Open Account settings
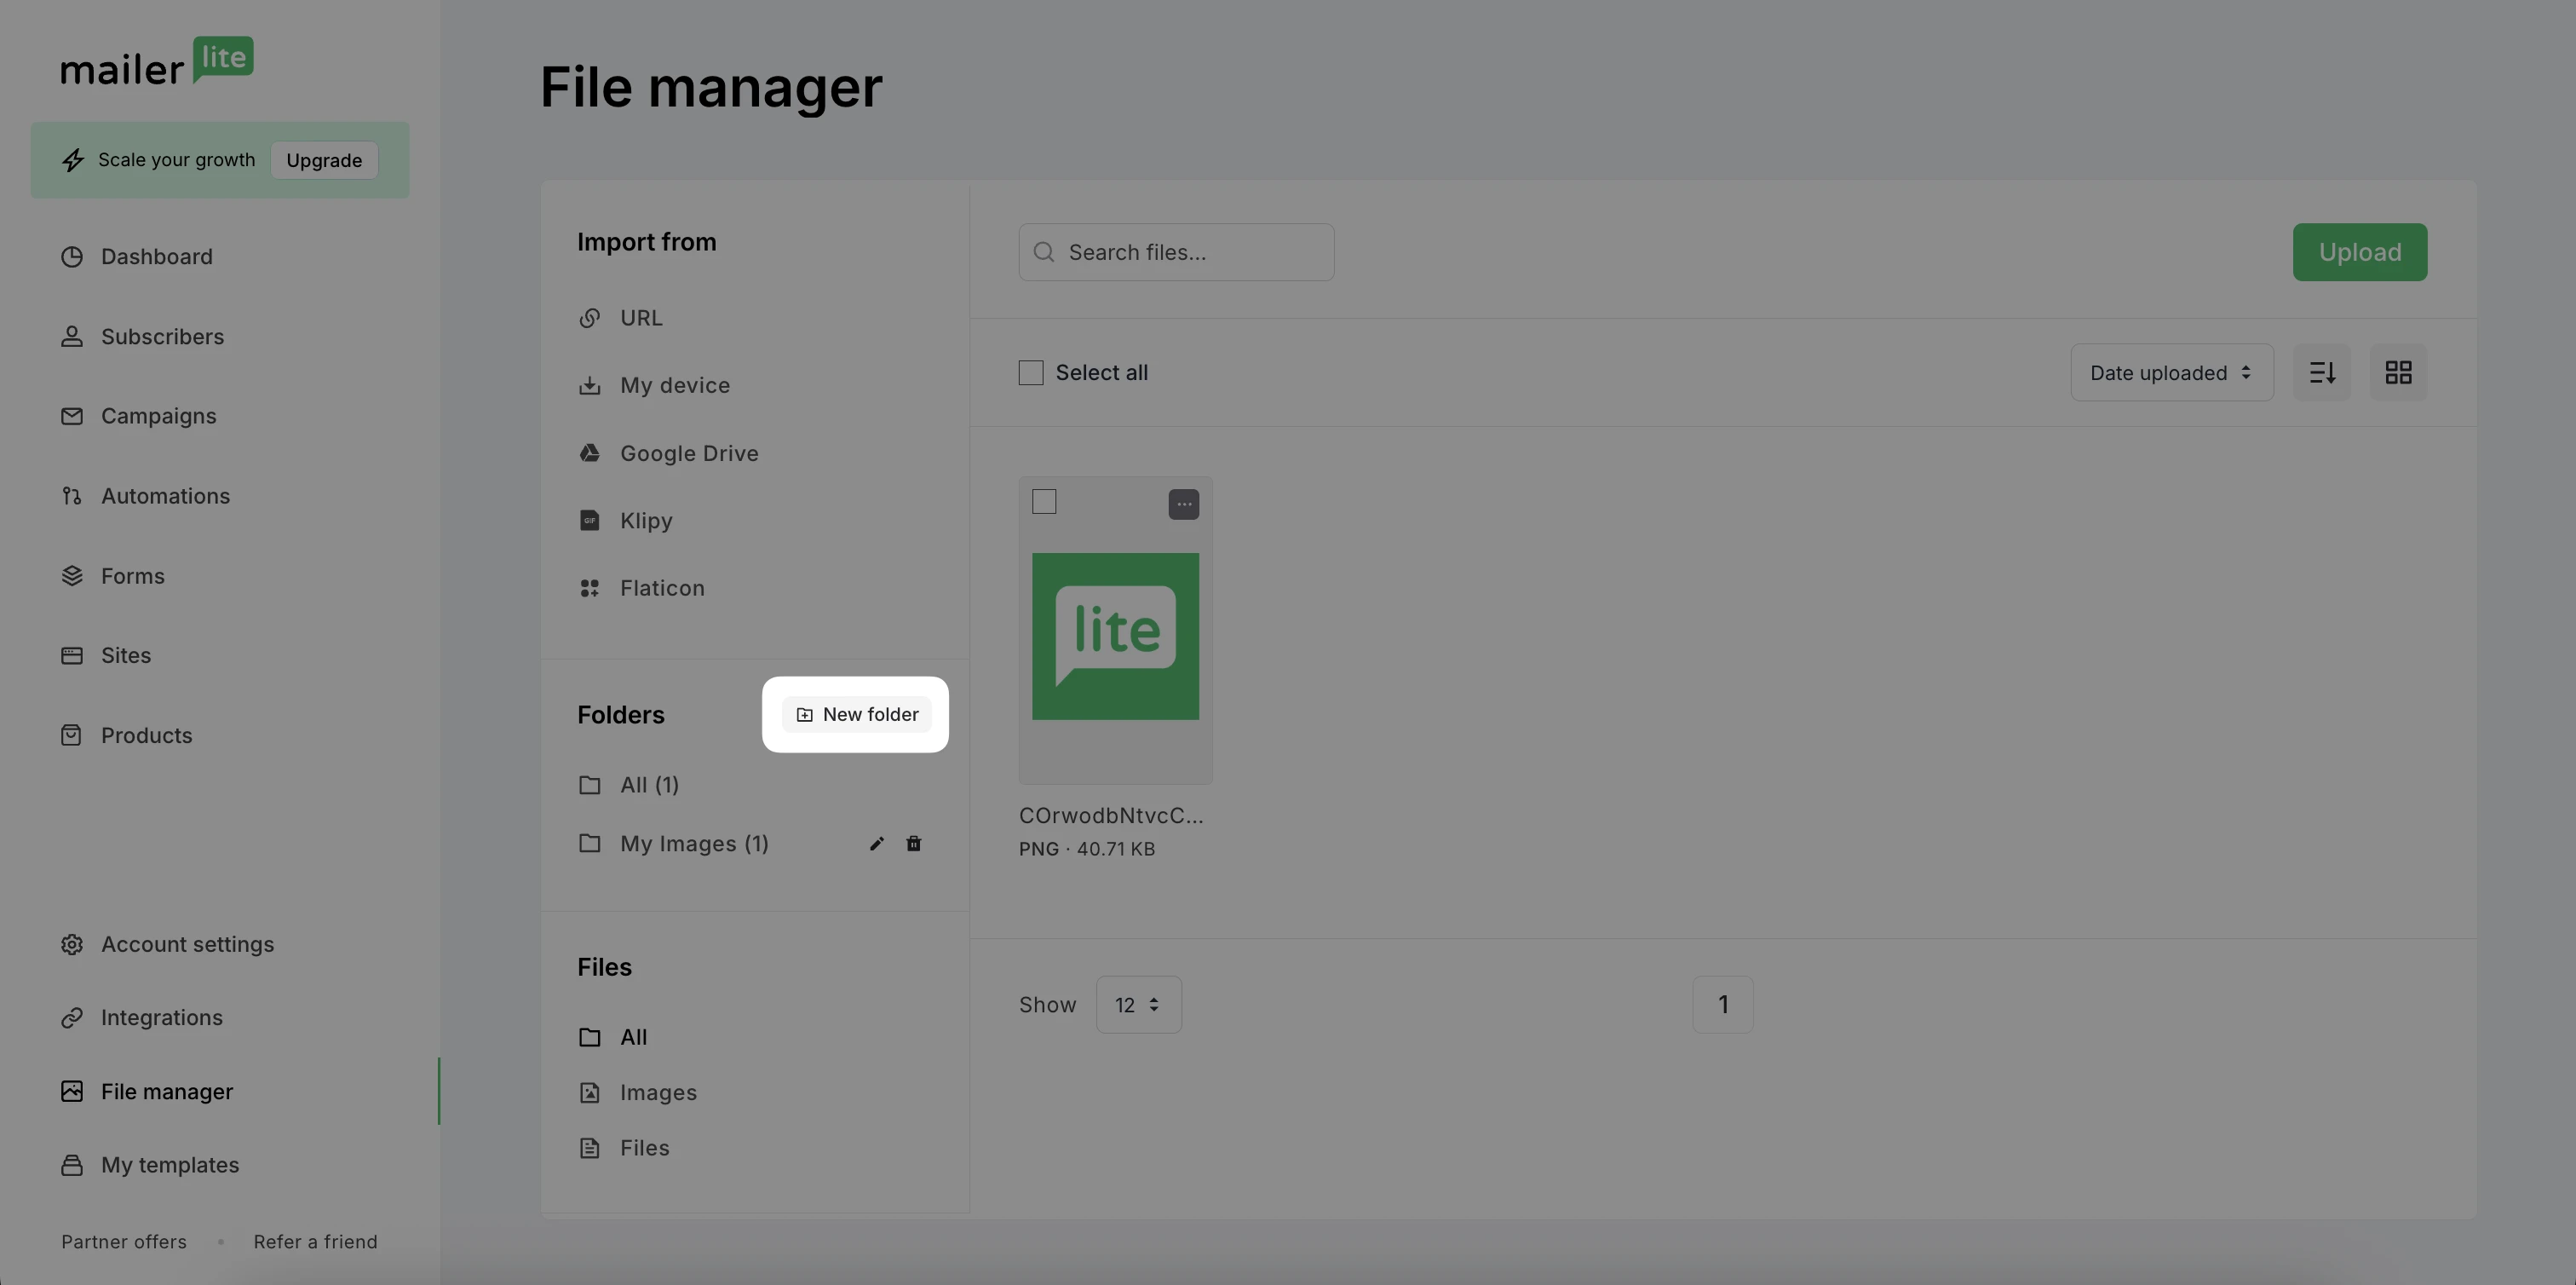The height and width of the screenshot is (1285, 2576). pyautogui.click(x=187, y=945)
